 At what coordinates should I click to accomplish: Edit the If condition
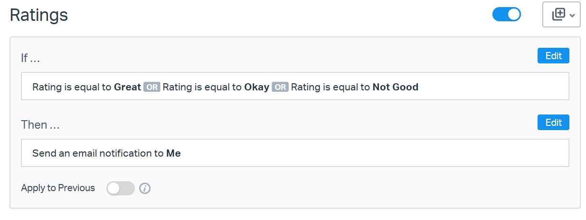pyautogui.click(x=553, y=56)
